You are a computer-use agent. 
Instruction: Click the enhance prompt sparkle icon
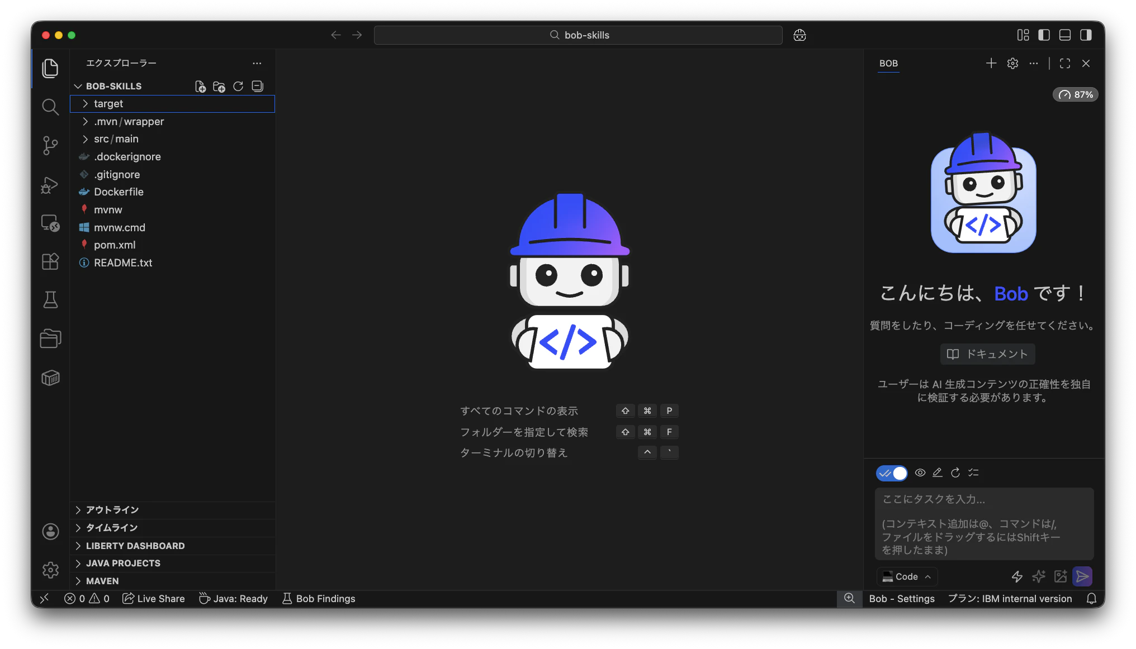pyautogui.click(x=1039, y=576)
